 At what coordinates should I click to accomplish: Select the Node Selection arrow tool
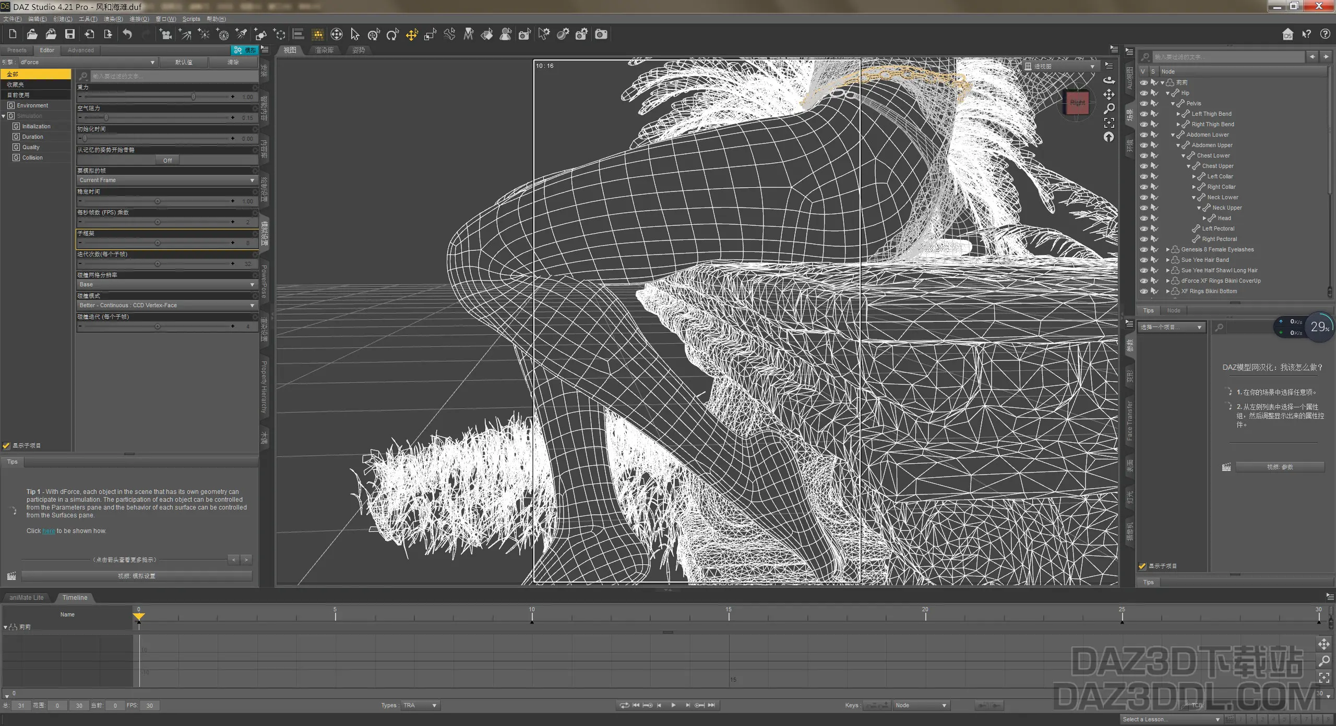tap(355, 34)
